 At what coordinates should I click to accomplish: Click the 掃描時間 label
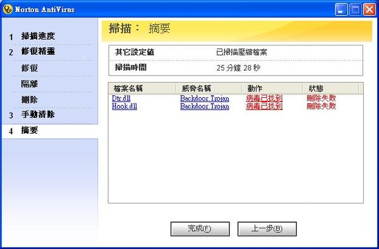131,67
